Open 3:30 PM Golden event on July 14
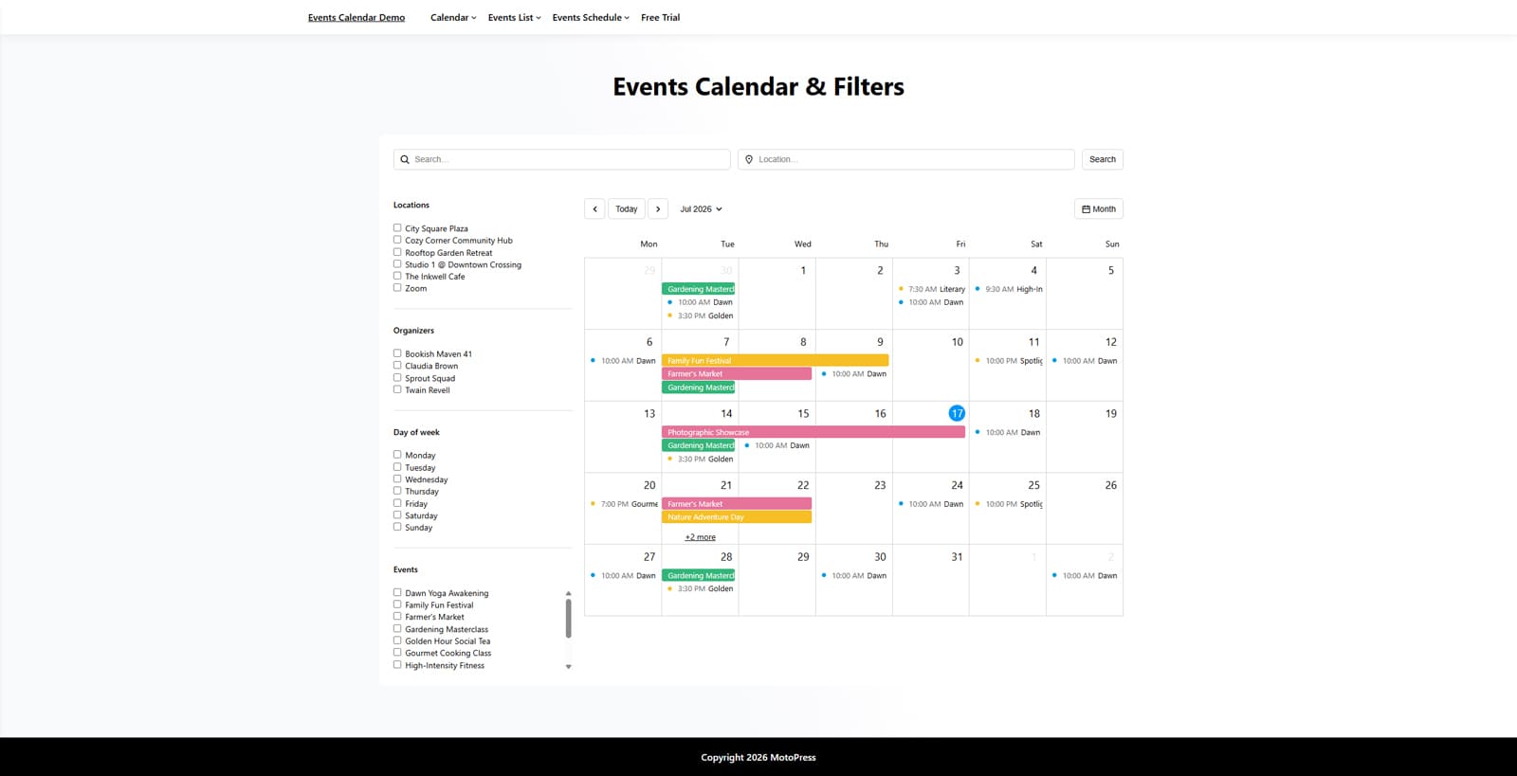Screen dimensions: 1517x776 coord(700,459)
